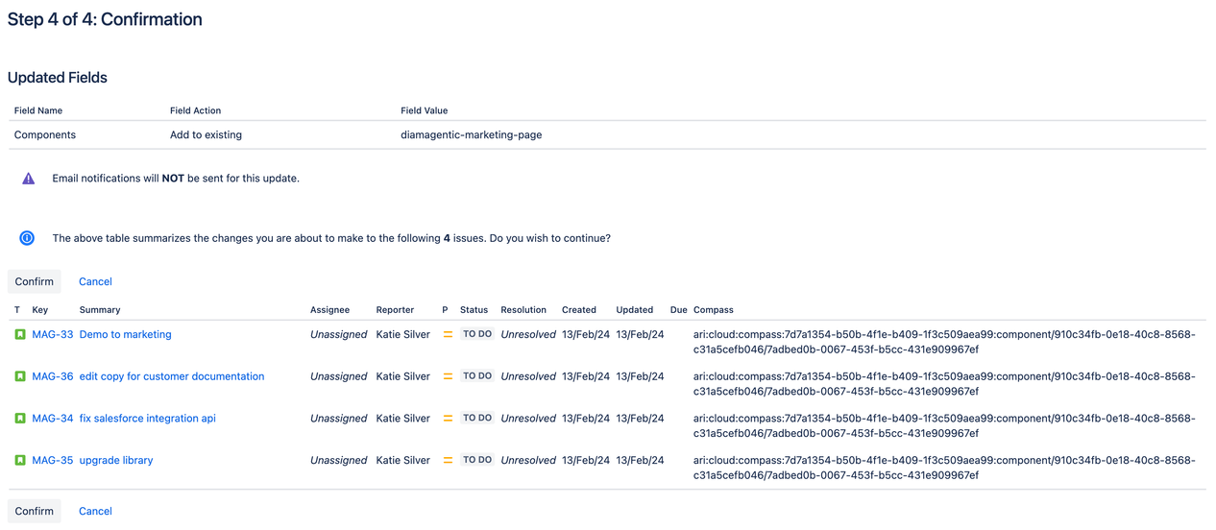1216x530 pixels.
Task: Click the Reporter column header
Action: (x=396, y=310)
